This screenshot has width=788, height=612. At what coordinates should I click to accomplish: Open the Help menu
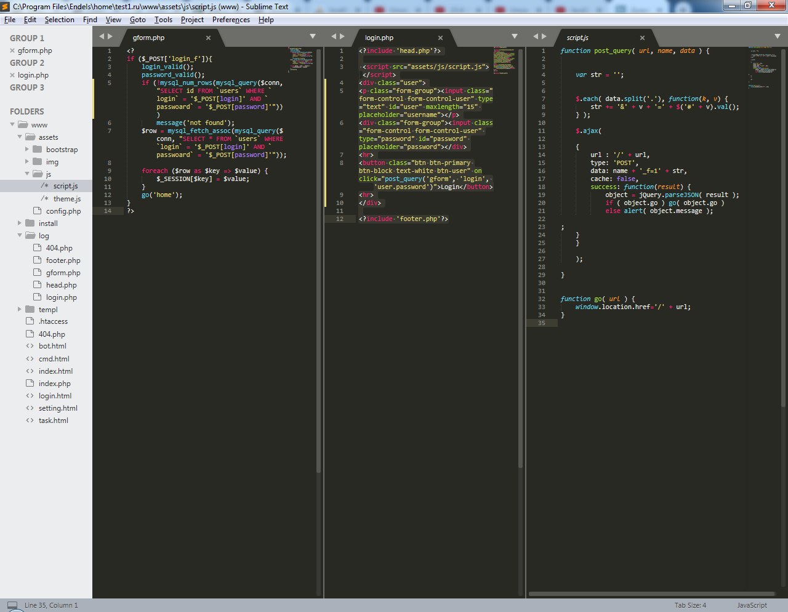[266, 20]
